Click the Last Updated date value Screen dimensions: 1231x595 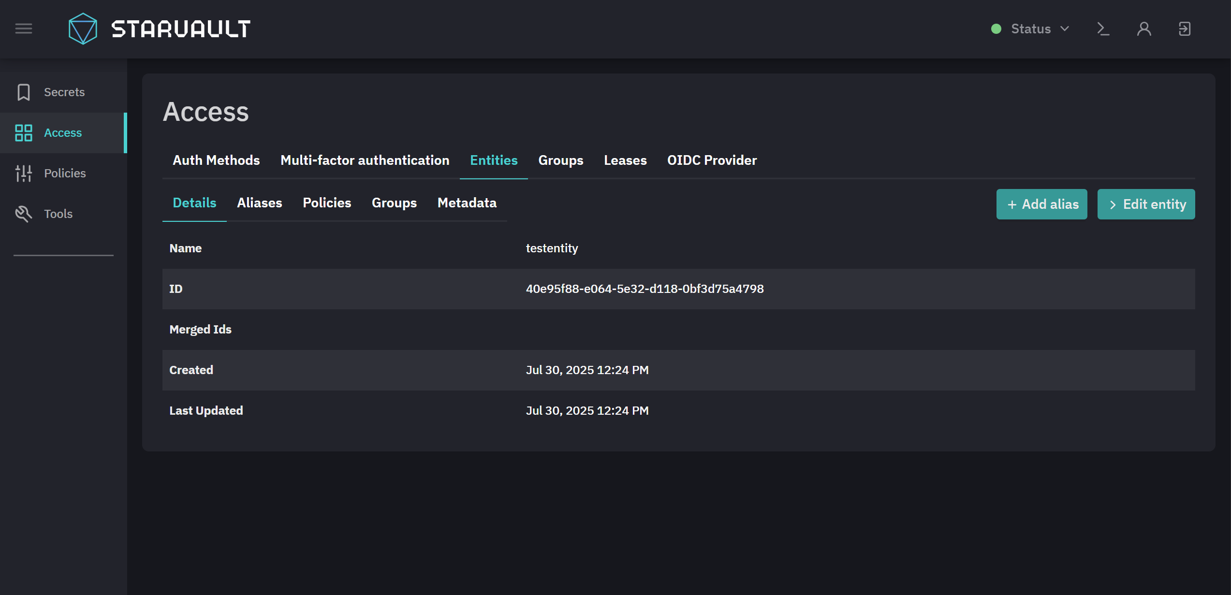click(587, 411)
